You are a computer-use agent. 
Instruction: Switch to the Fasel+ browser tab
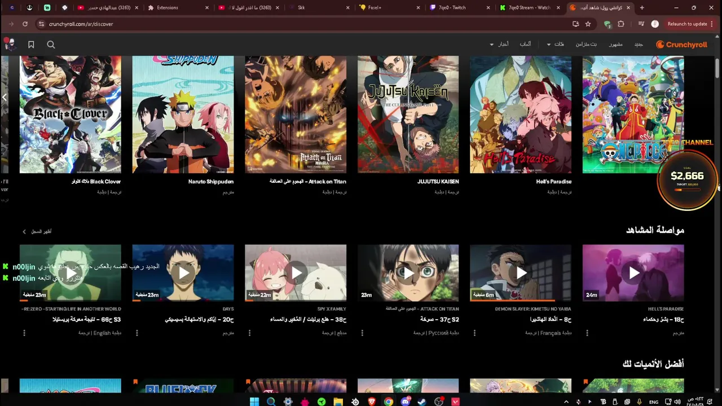[x=389, y=7]
